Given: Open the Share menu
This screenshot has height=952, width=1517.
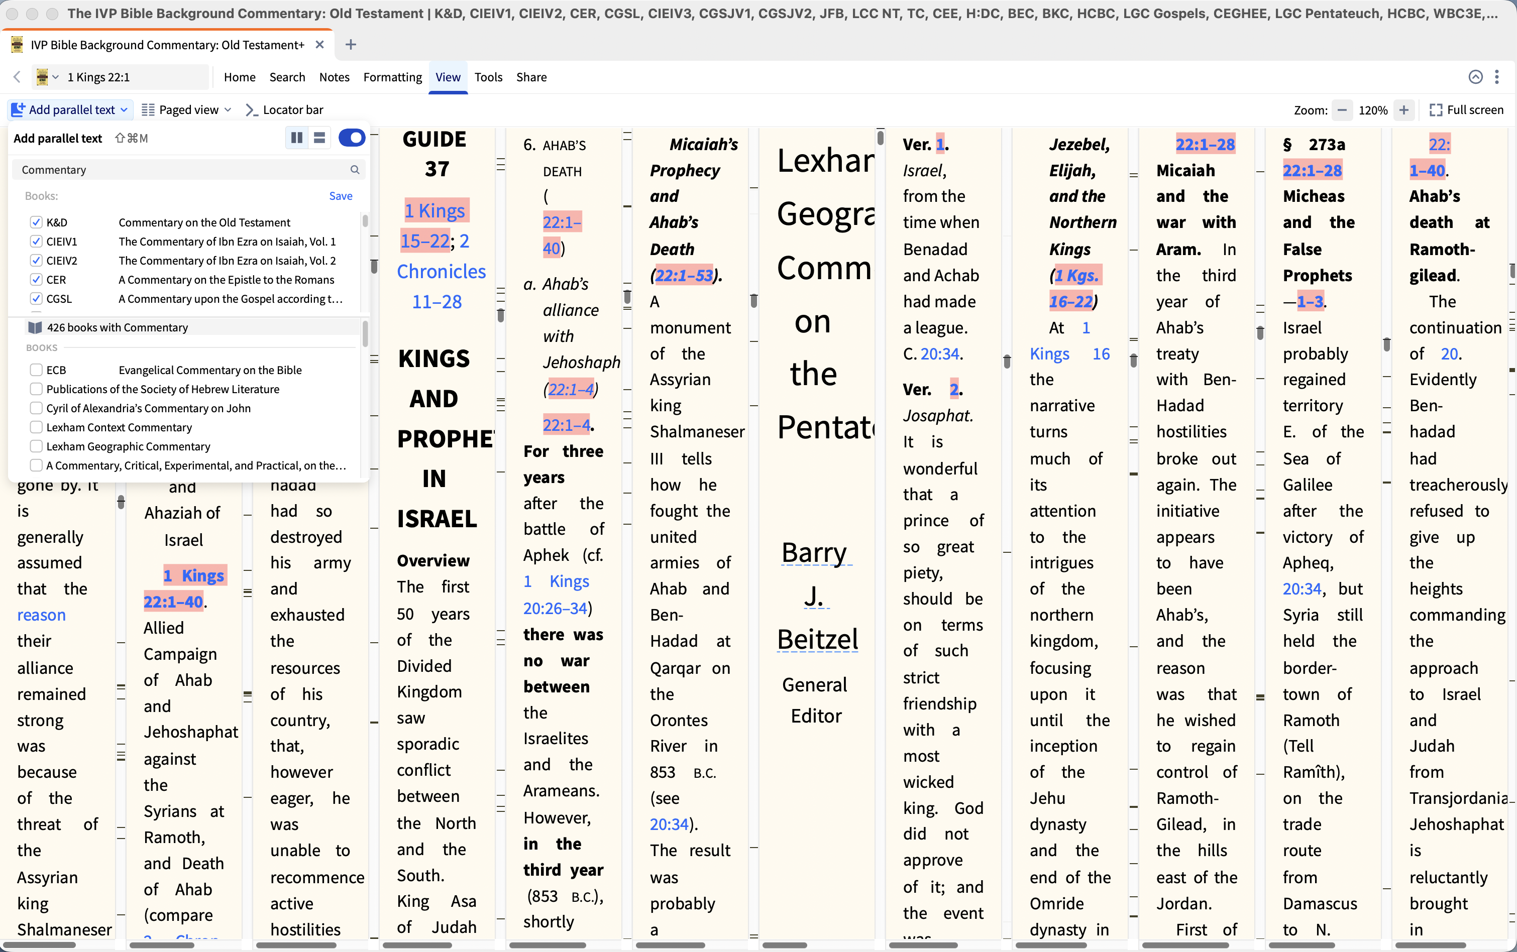Looking at the screenshot, I should tap(531, 77).
